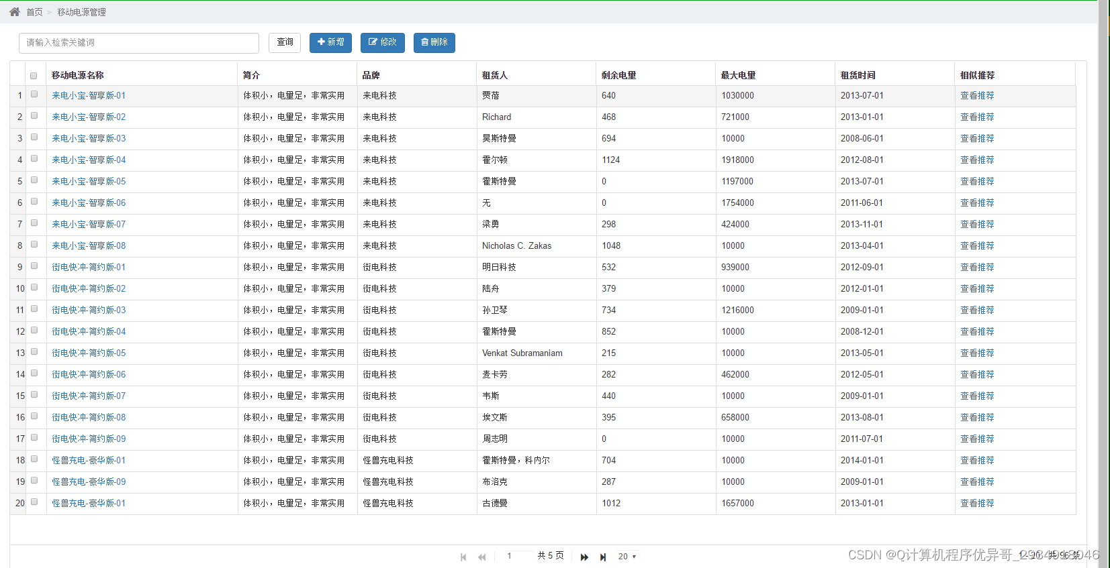1110x568 pixels.
Task: Click the home icon in breadcrumb
Action: [15, 12]
